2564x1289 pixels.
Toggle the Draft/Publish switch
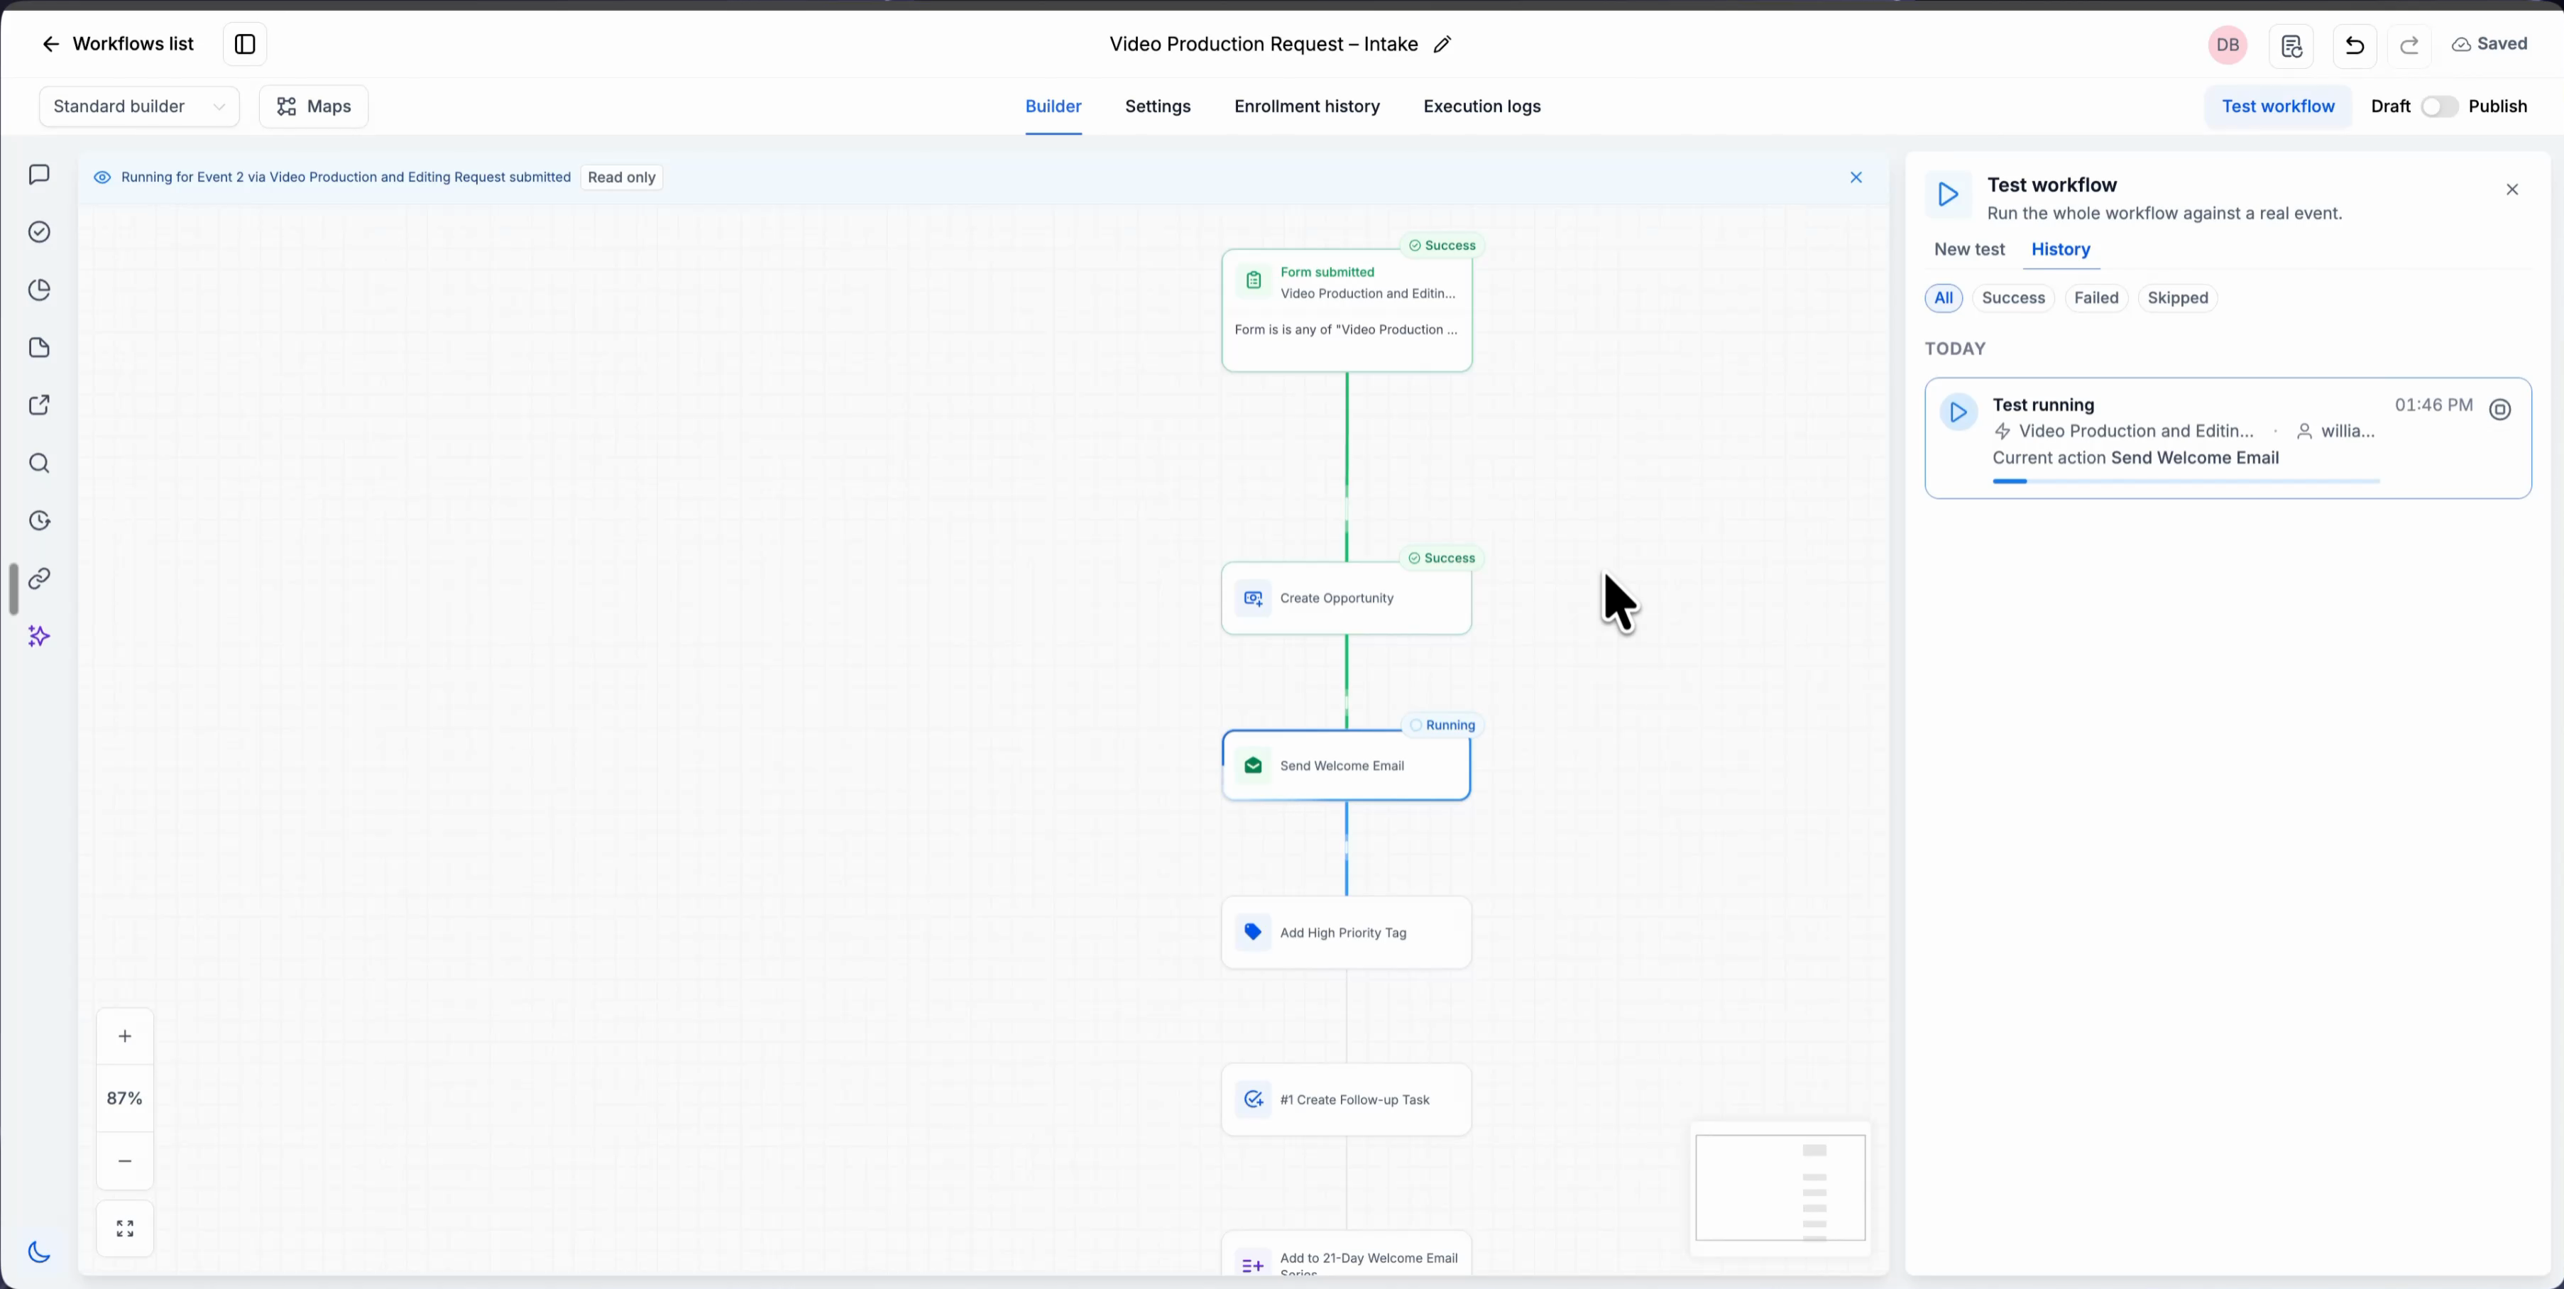[2440, 106]
